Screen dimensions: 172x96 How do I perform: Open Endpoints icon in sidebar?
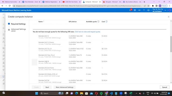click(x=3, y=70)
